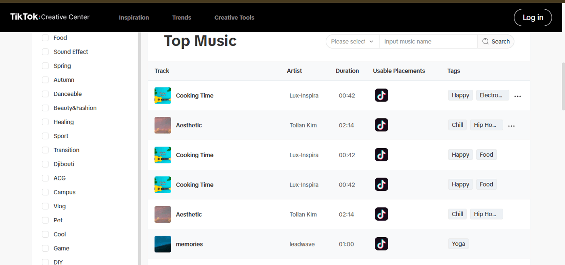Image resolution: width=565 pixels, height=265 pixels.
Task: Expand more tags for Cooking Time
Action: coord(518,96)
